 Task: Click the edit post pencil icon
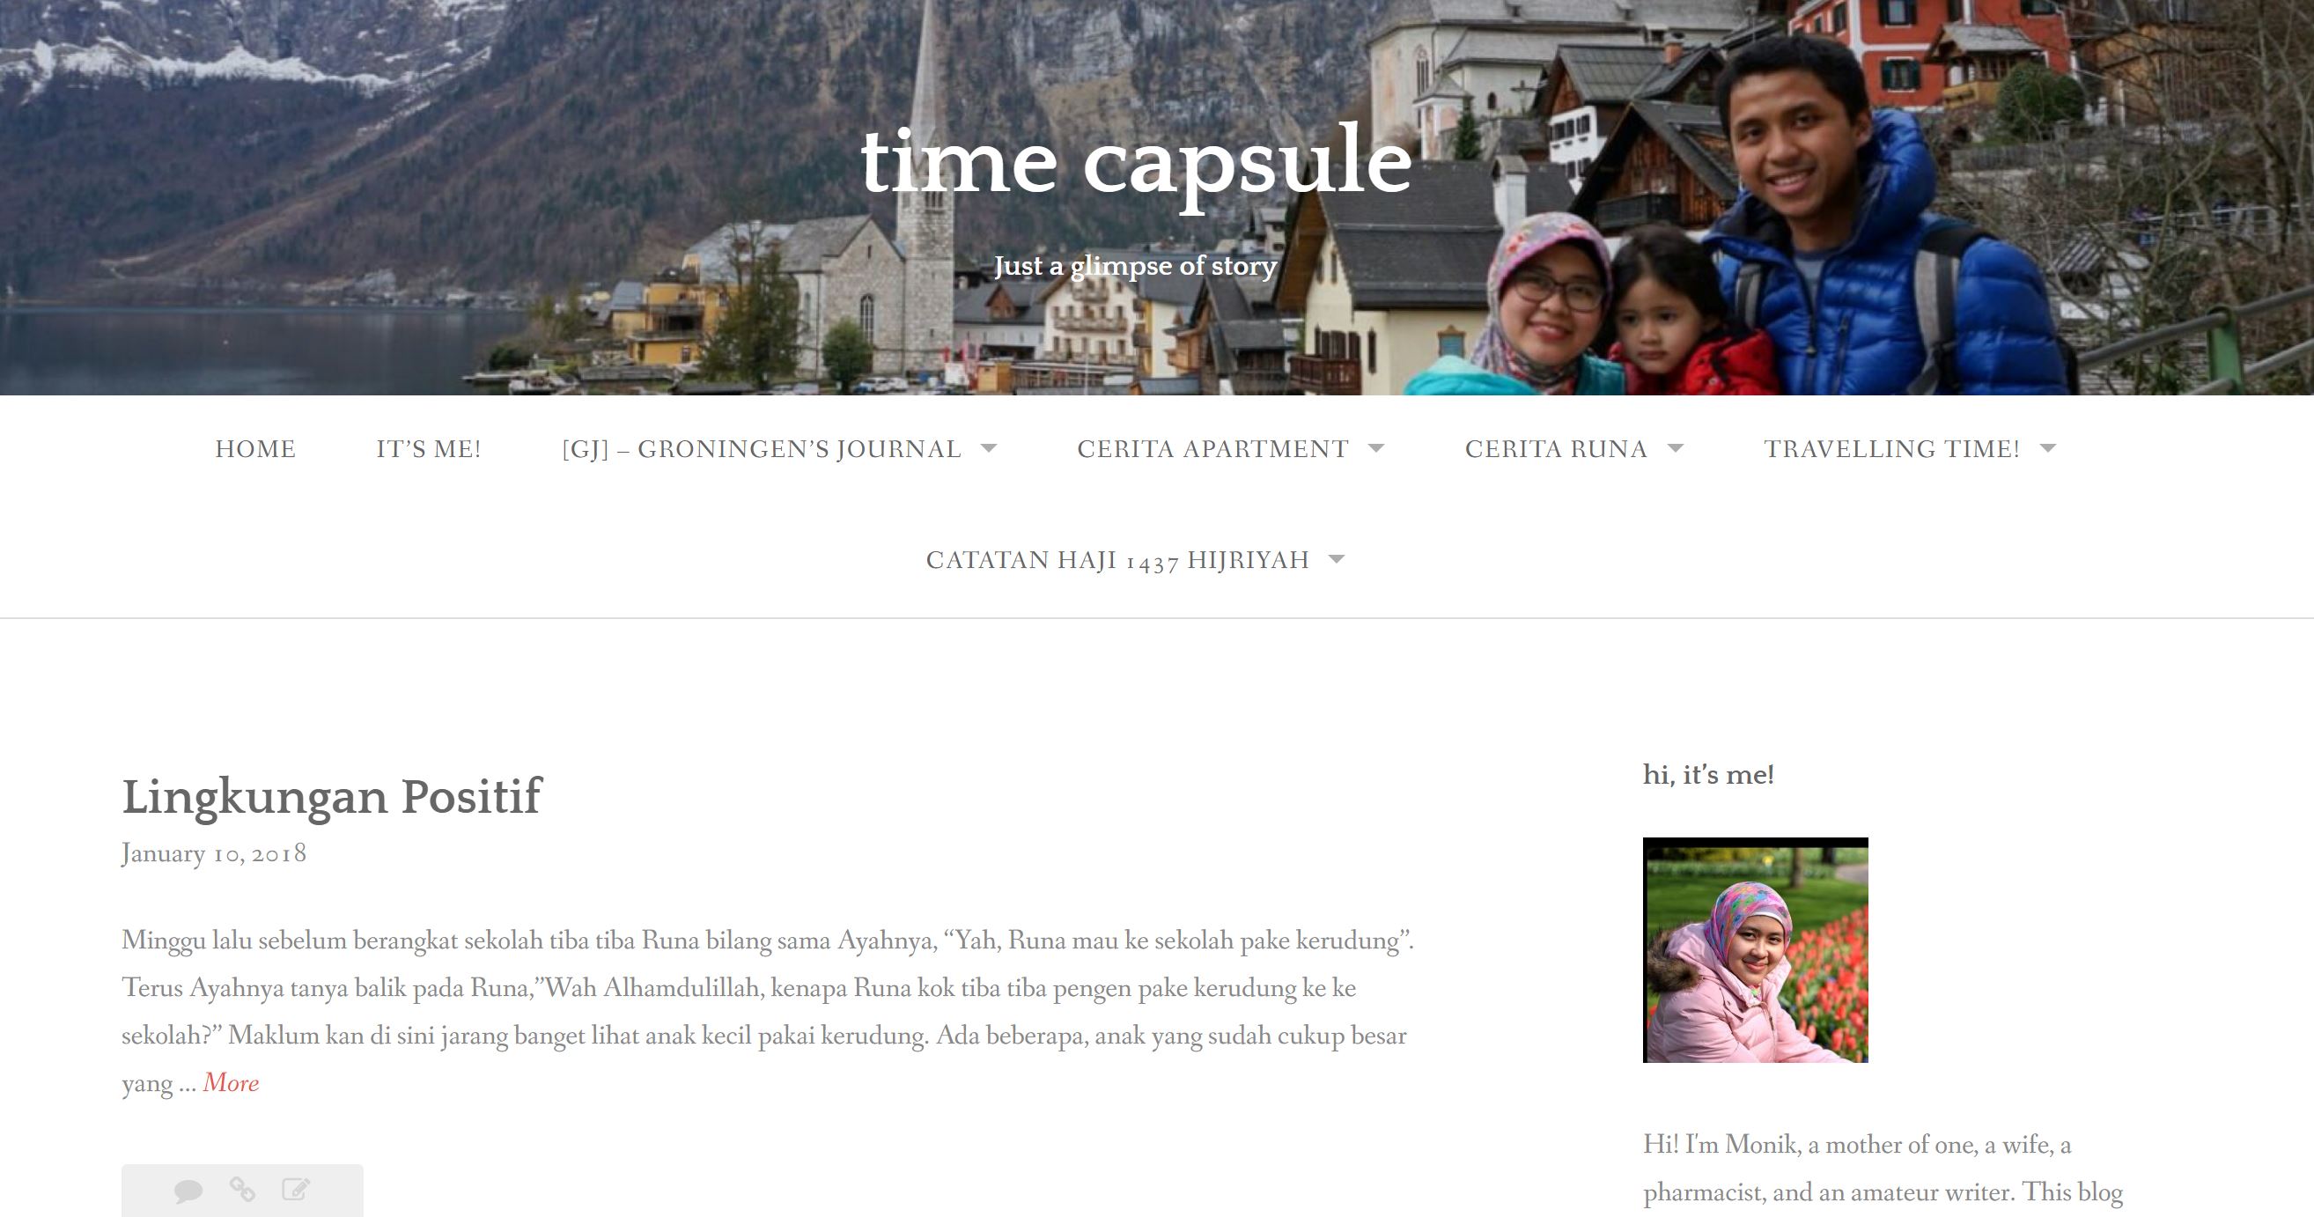pos(297,1189)
